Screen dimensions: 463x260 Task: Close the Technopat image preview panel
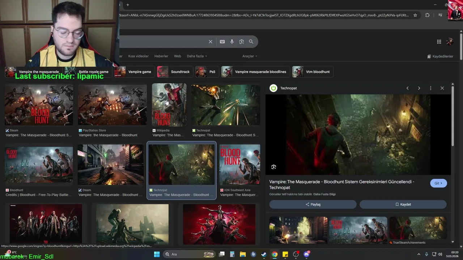pyautogui.click(x=442, y=88)
